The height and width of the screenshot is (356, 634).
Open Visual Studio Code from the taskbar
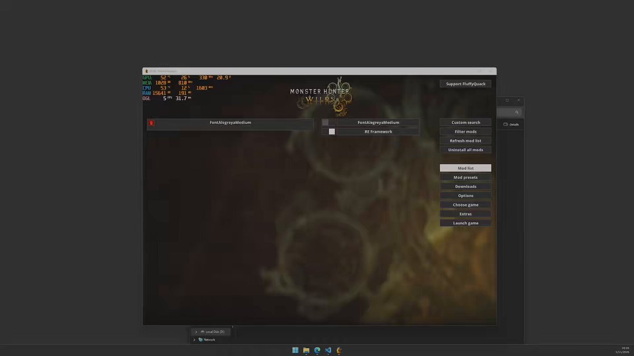point(328,350)
